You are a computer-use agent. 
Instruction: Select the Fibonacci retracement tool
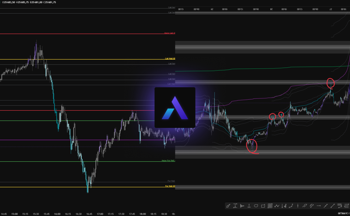340,206
